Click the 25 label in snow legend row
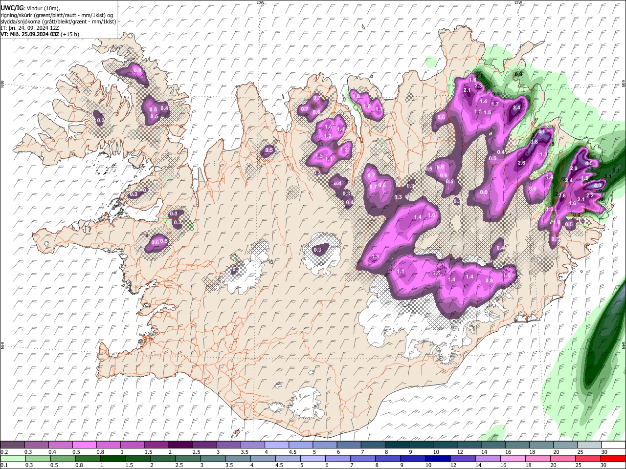Screen dimensions: 626x469 [x=580, y=452]
